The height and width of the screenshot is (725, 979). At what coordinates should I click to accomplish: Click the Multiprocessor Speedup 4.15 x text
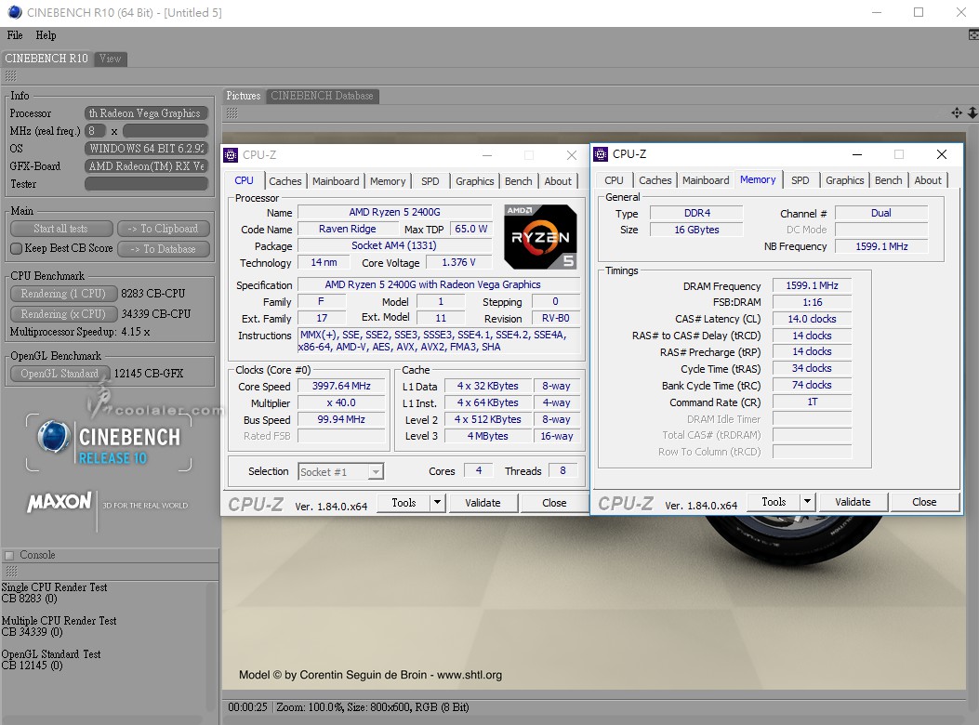(x=80, y=332)
